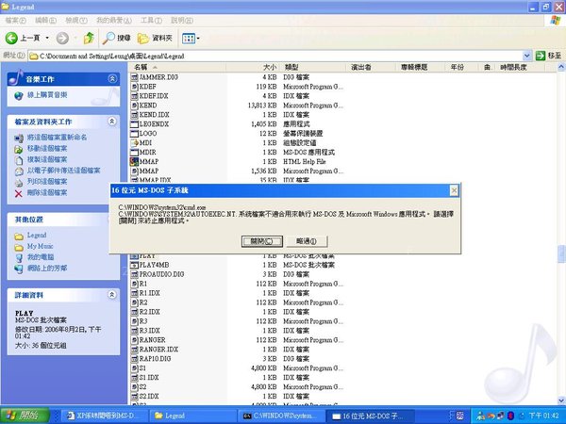
Task: Click the 線上購買音樂 link
Action: point(47,95)
